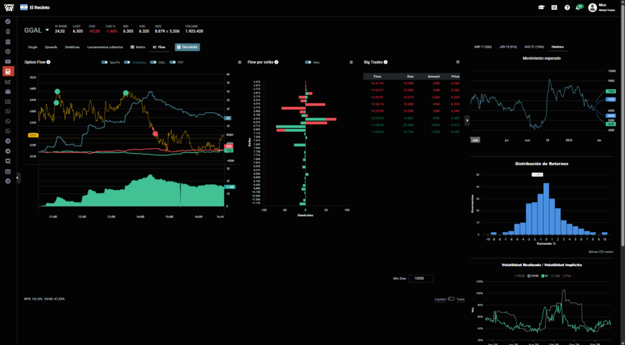Screen dimensions: 625x345
Task: Expand the left sidebar with arrow handle
Action: pyautogui.click(x=18, y=177)
